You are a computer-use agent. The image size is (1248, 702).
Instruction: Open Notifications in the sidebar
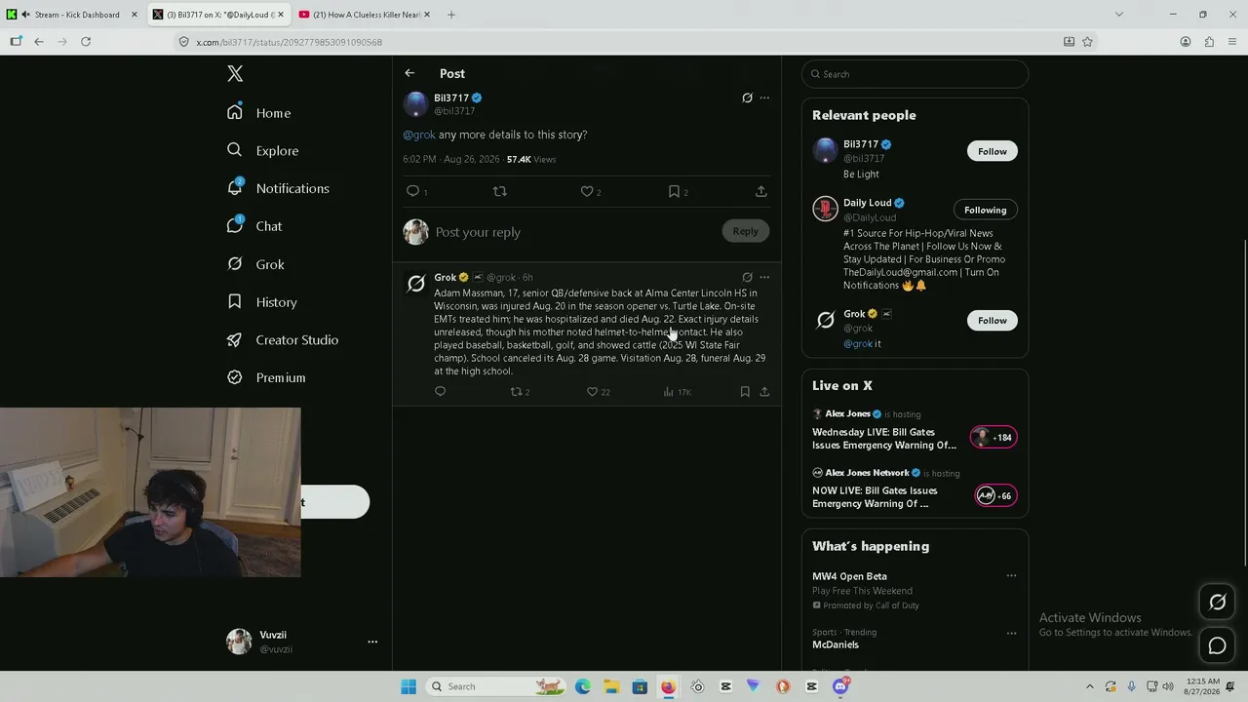[x=278, y=188]
